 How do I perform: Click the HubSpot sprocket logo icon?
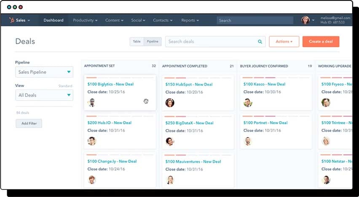click(x=11, y=20)
